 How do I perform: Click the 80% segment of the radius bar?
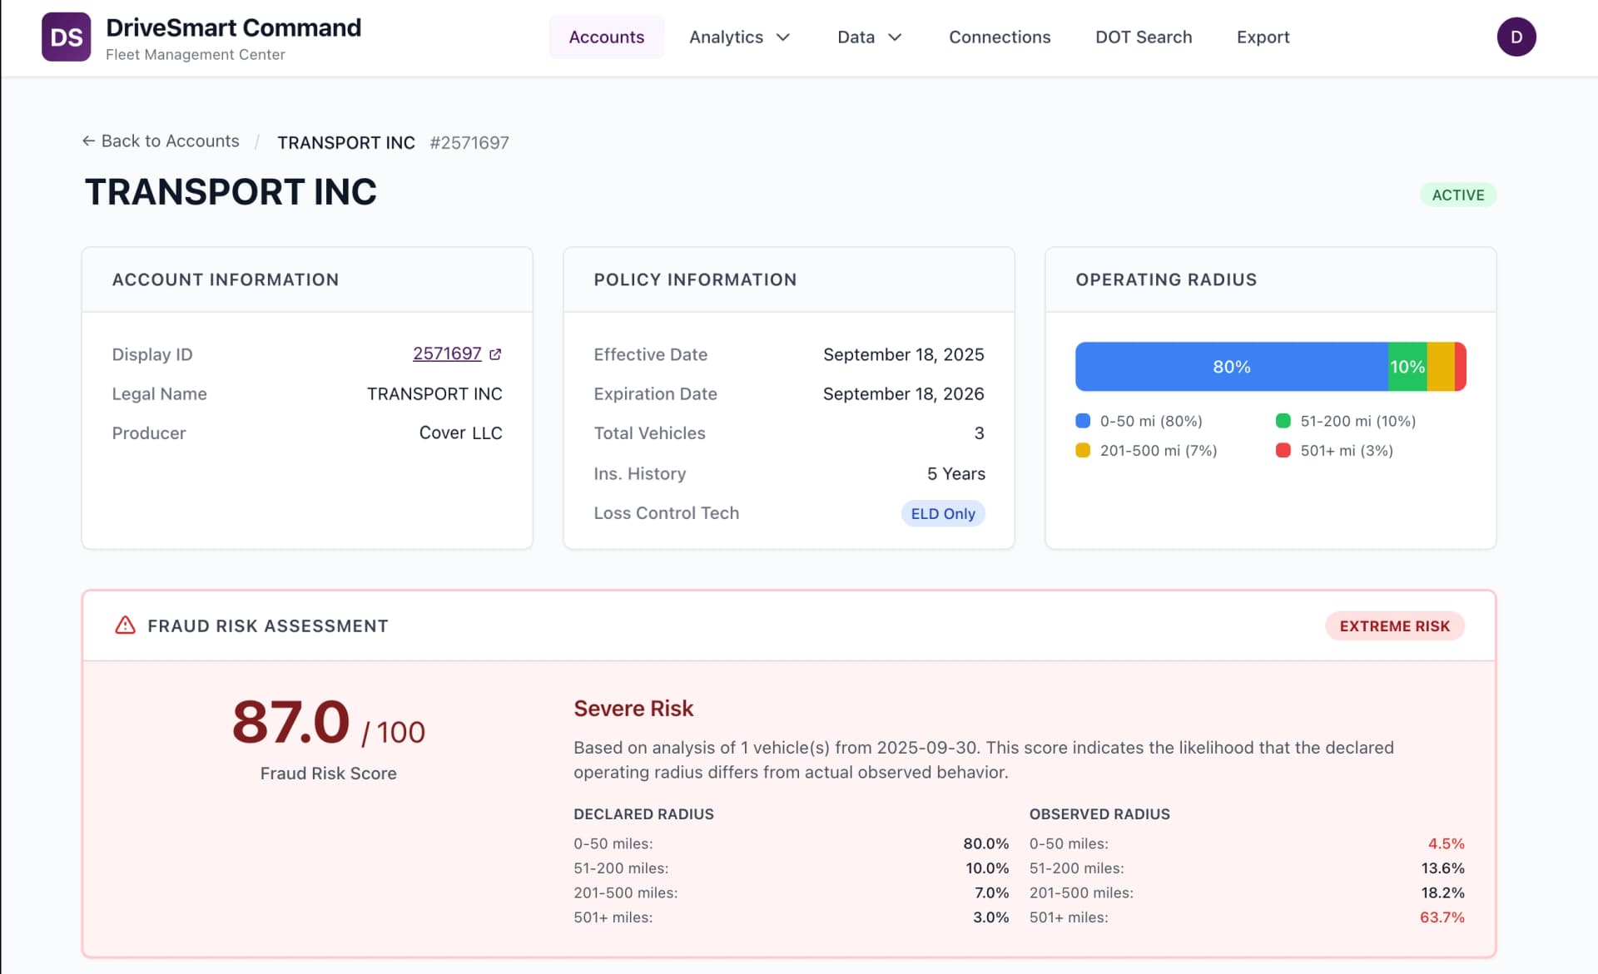pos(1231,366)
